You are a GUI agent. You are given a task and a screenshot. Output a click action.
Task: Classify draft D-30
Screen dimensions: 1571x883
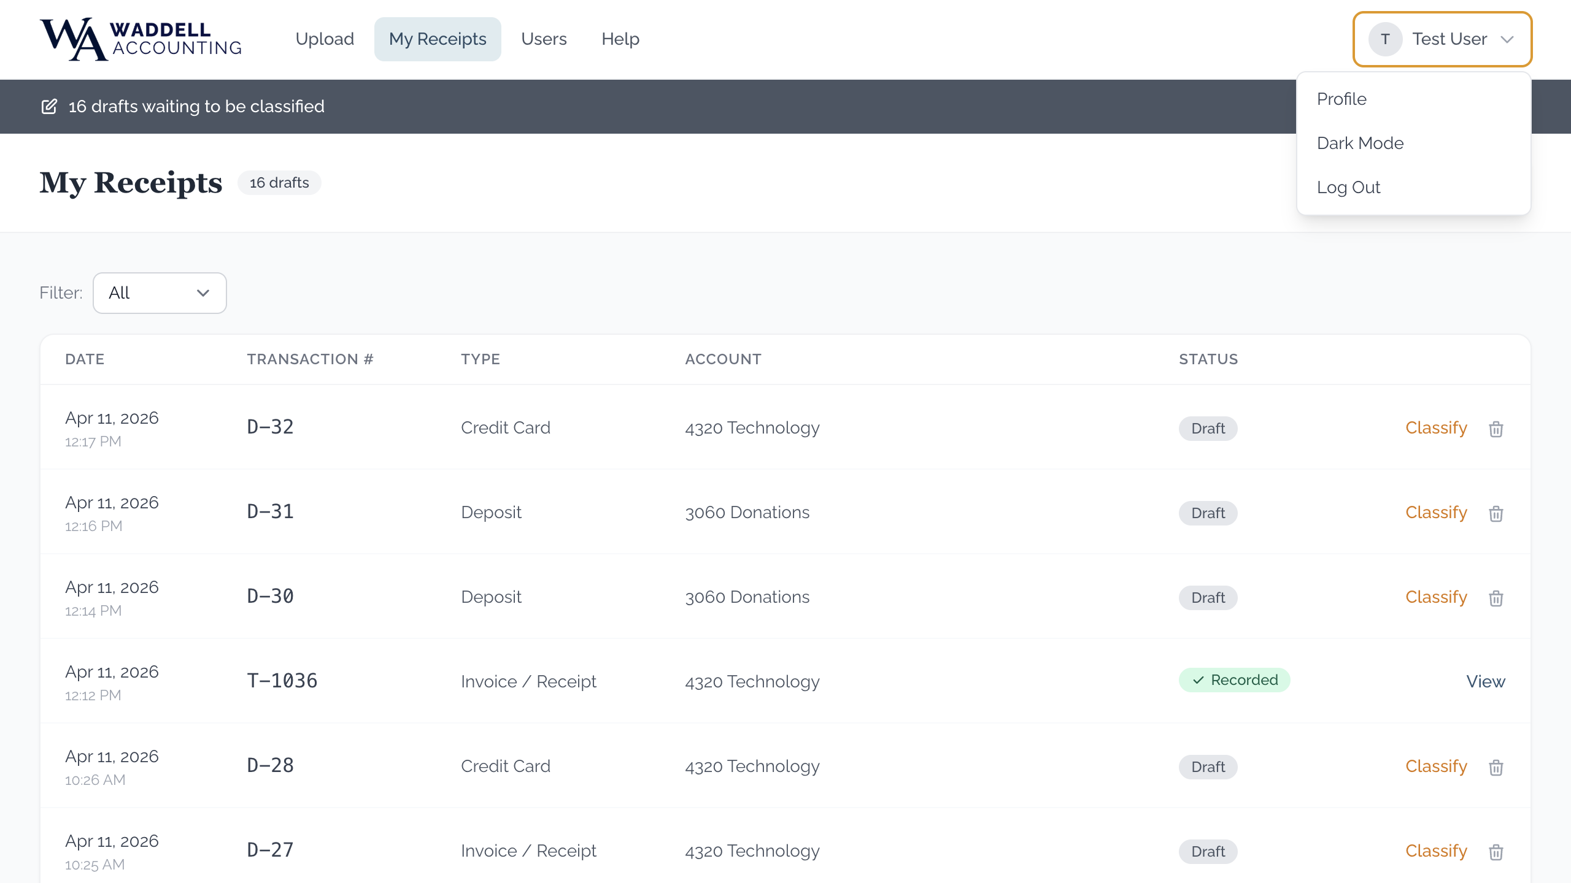(1436, 597)
